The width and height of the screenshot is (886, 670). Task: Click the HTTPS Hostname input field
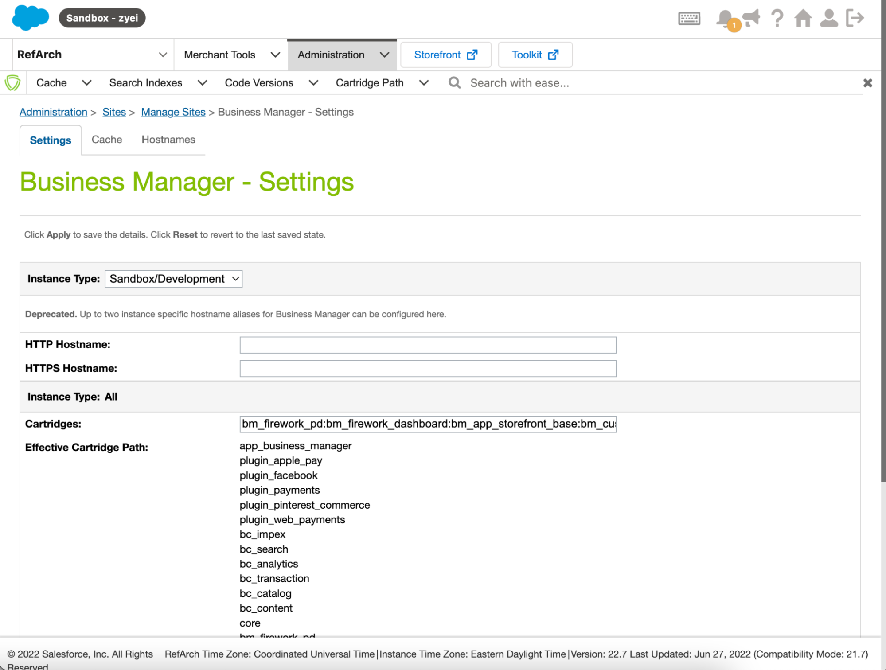[x=427, y=368]
